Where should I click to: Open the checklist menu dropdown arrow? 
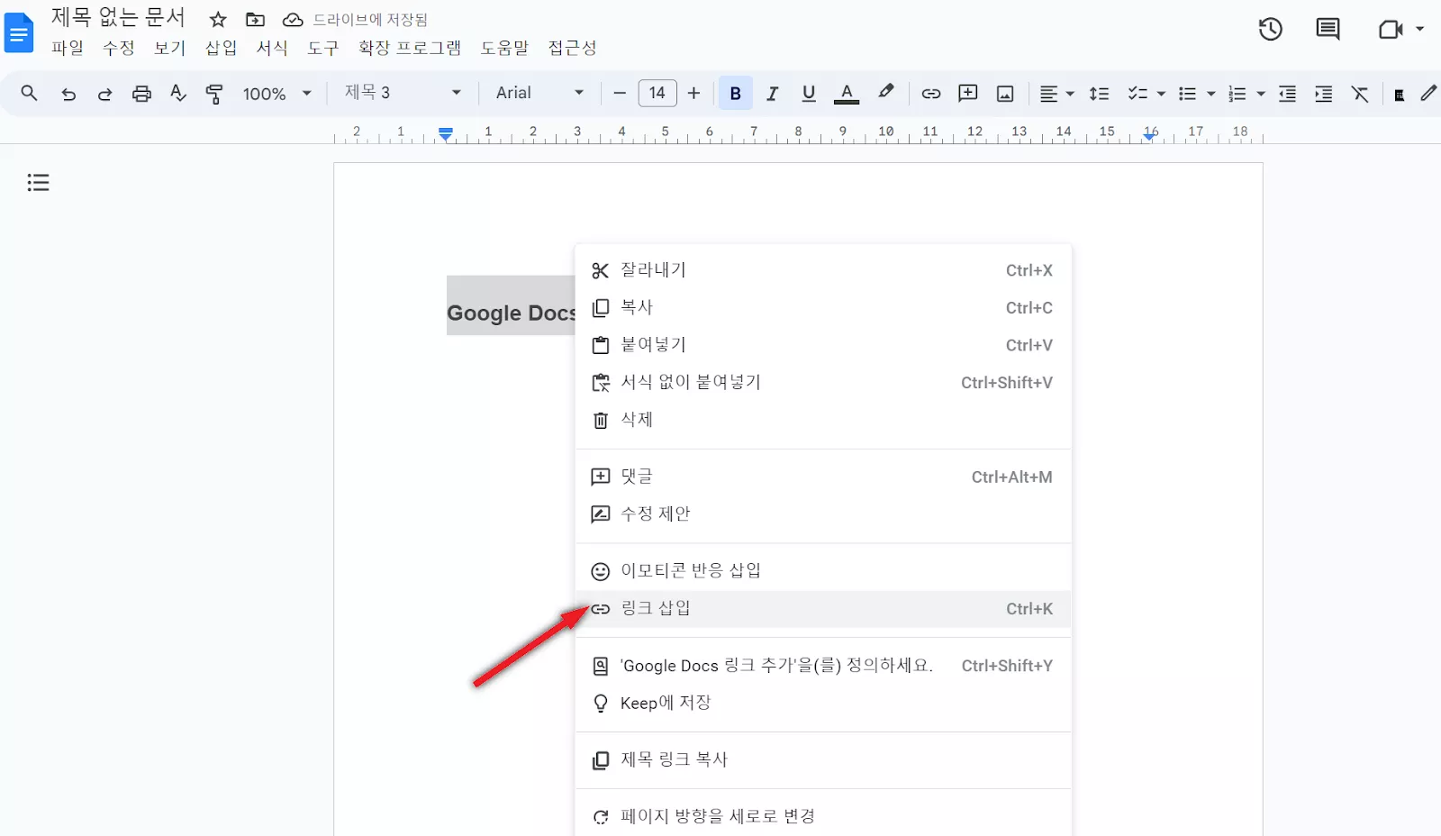pyautogui.click(x=1161, y=94)
